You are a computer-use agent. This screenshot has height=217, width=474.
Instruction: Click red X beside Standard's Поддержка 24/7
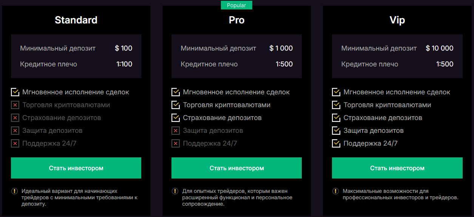(x=15, y=144)
